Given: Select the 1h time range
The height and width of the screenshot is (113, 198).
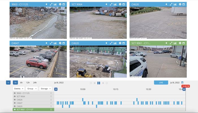Looking at the screenshot, I should pyautogui.click(x=15, y=83).
